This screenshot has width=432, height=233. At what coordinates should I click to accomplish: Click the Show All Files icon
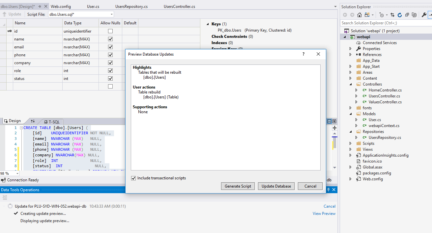[x=414, y=15]
